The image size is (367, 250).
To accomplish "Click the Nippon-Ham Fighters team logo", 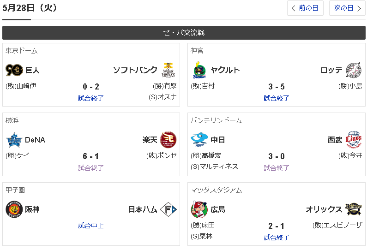I will tap(168, 209).
